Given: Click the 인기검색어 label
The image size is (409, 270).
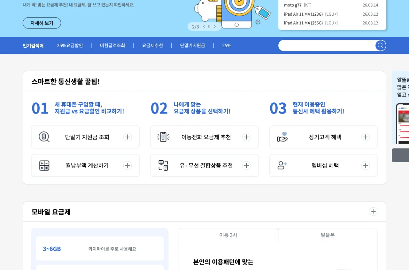Looking at the screenshot, I should pyautogui.click(x=33, y=45).
